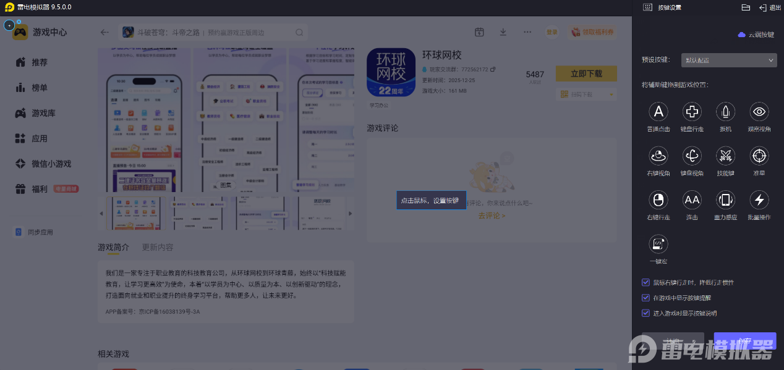Image resolution: width=784 pixels, height=370 pixels.
Task: Expand the 预设按键 默认配置 dropdown
Action: pyautogui.click(x=729, y=60)
